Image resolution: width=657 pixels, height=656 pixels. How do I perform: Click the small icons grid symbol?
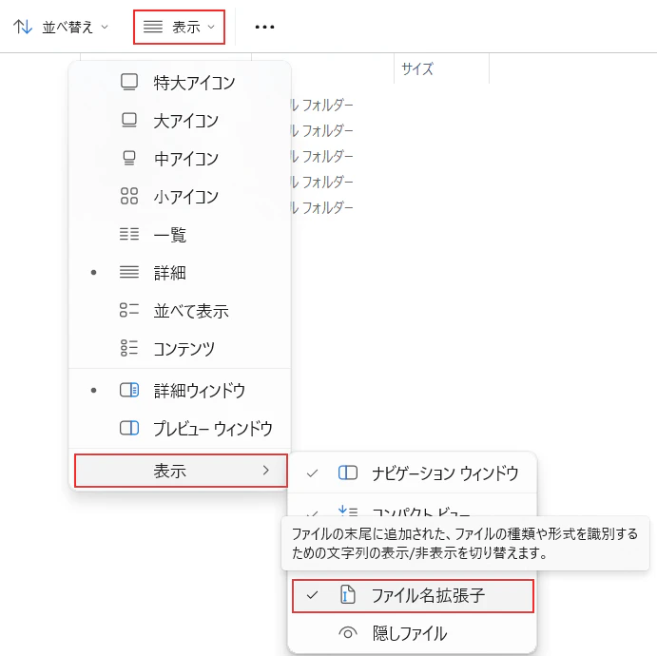click(x=129, y=196)
